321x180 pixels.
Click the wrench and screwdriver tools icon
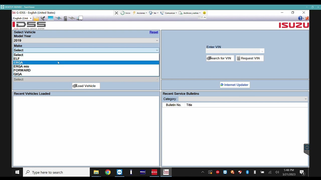pos(43,18)
